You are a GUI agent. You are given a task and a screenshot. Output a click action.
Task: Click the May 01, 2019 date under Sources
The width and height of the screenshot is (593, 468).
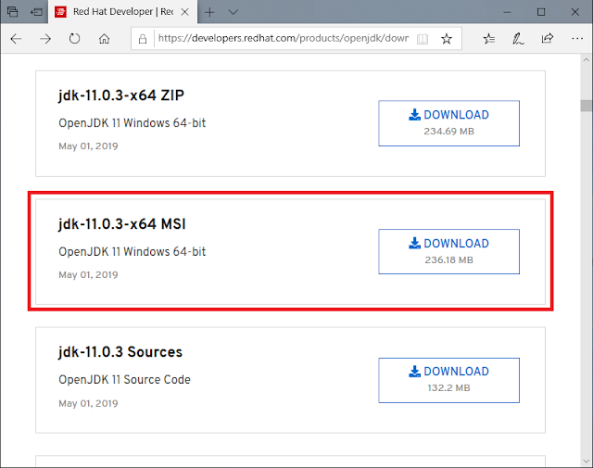88,403
